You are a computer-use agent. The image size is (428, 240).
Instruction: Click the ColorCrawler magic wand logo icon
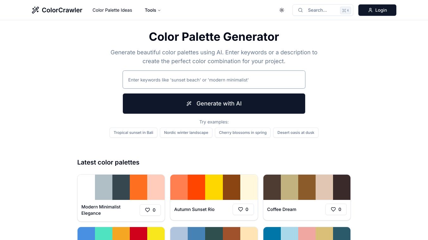coord(35,10)
